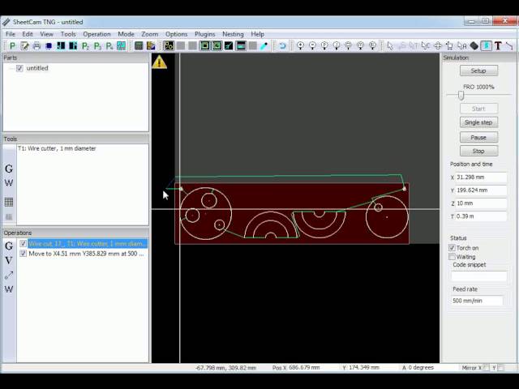The image size is (519, 389).
Task: Open the Mode menu
Action: pyautogui.click(x=126, y=34)
